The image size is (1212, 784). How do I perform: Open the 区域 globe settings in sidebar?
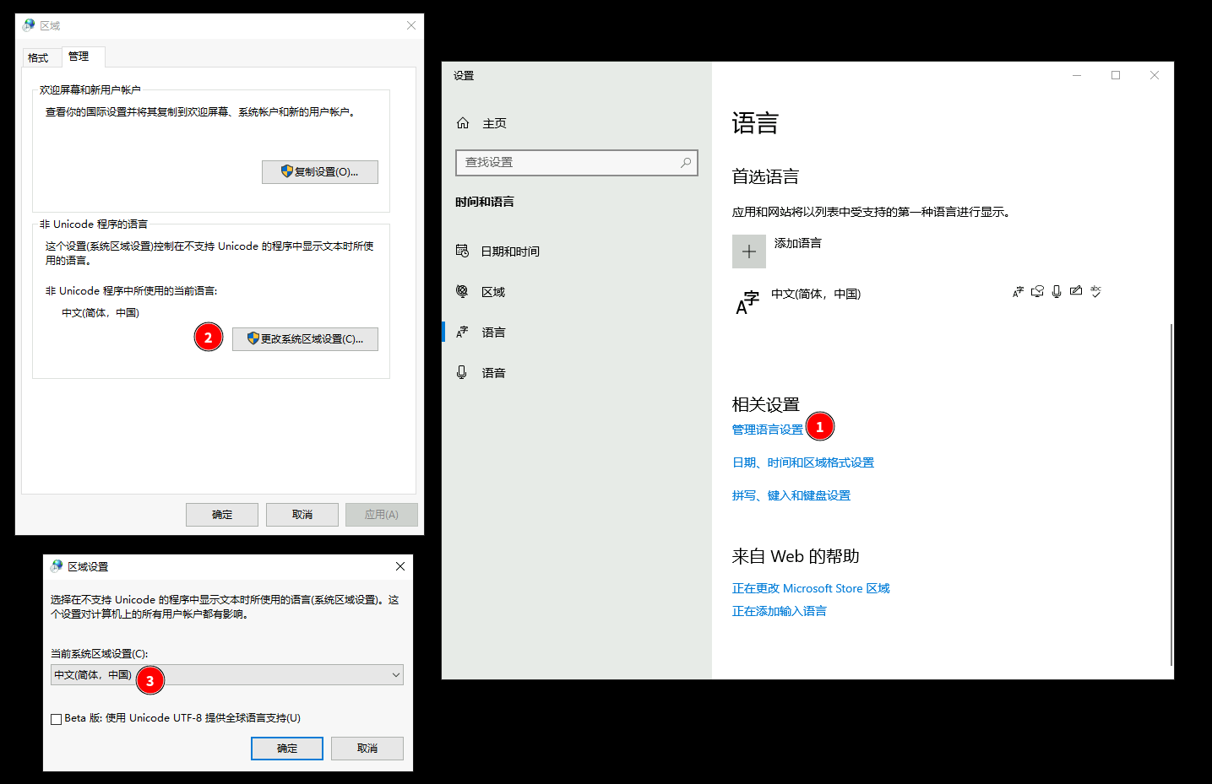pyautogui.click(x=463, y=290)
